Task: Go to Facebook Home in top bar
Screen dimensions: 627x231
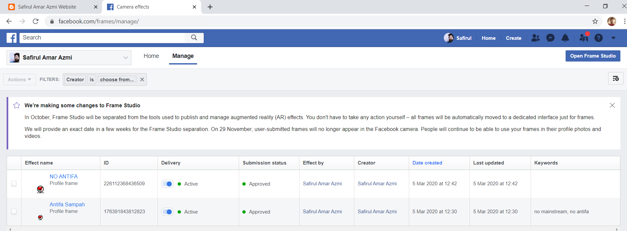Action: click(x=489, y=38)
